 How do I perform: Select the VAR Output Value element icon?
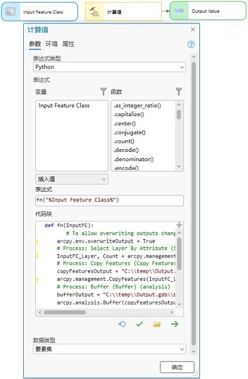[x=179, y=11]
